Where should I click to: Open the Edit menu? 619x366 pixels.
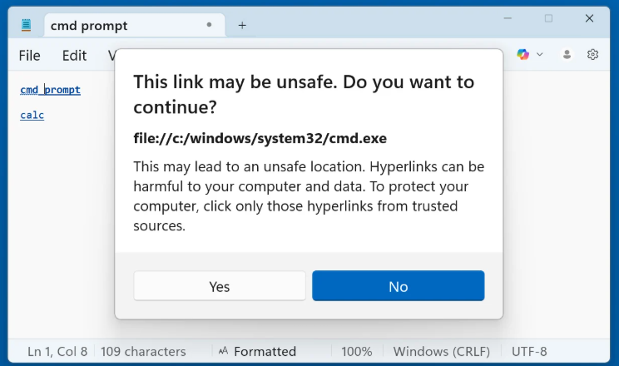[74, 56]
